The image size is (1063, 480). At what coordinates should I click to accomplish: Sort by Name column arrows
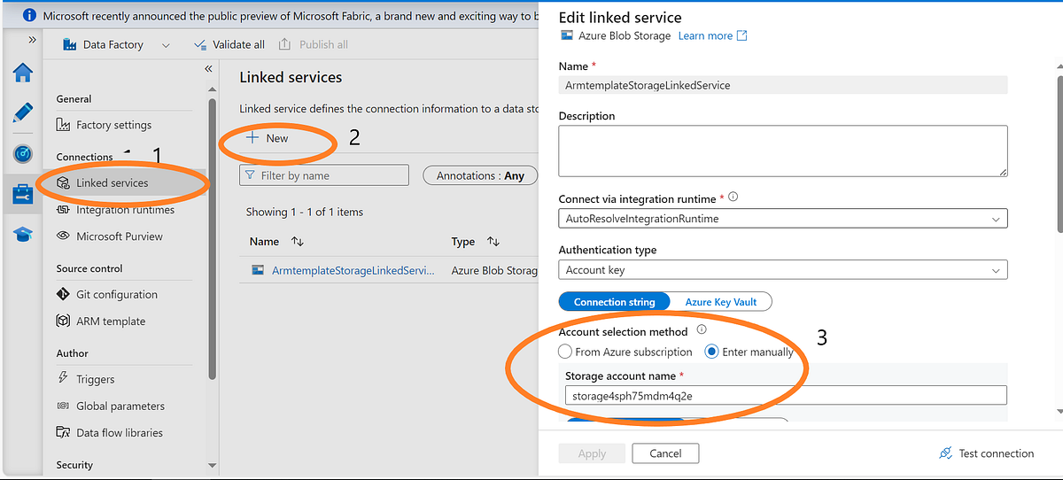(298, 242)
